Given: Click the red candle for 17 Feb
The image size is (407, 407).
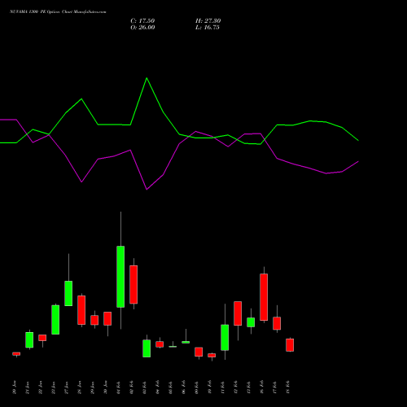Looking at the screenshot, I should 277,323.
